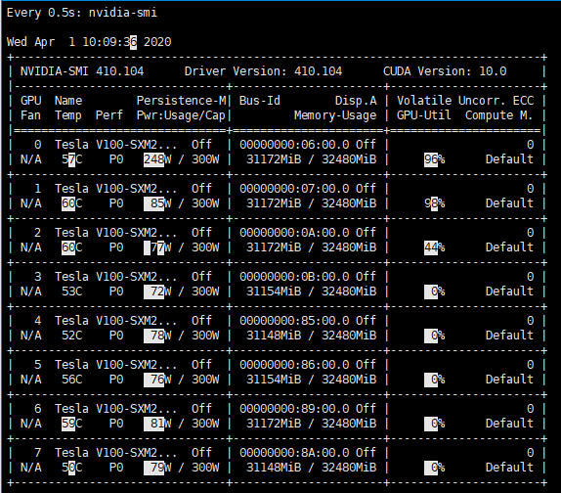The height and width of the screenshot is (493, 561).
Task: Click the 'Compute M.' column header
Action: tap(499, 115)
